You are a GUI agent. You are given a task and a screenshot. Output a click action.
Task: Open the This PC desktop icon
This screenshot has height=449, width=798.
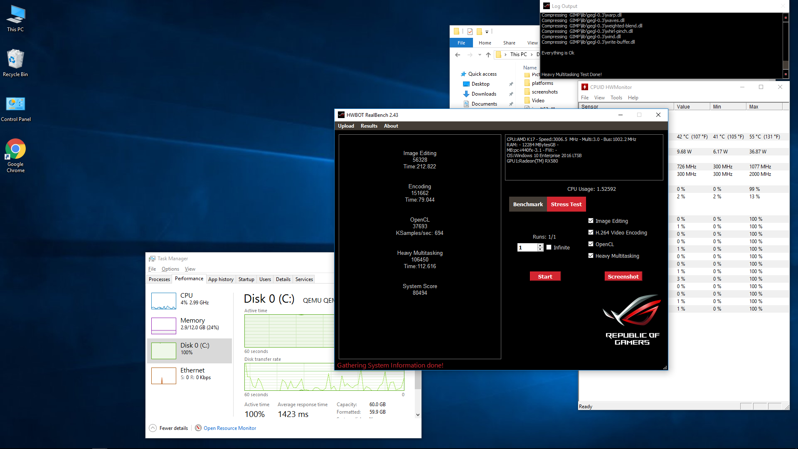click(x=15, y=18)
